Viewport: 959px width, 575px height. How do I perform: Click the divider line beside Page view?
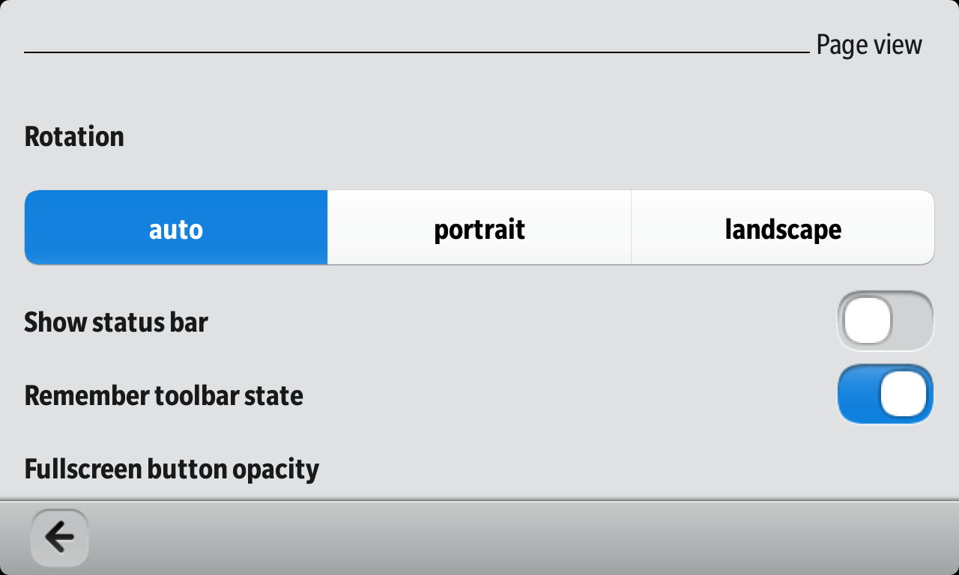click(416, 52)
